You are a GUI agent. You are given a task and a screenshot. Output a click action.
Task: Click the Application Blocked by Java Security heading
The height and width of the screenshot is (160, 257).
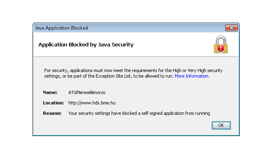click(x=86, y=44)
